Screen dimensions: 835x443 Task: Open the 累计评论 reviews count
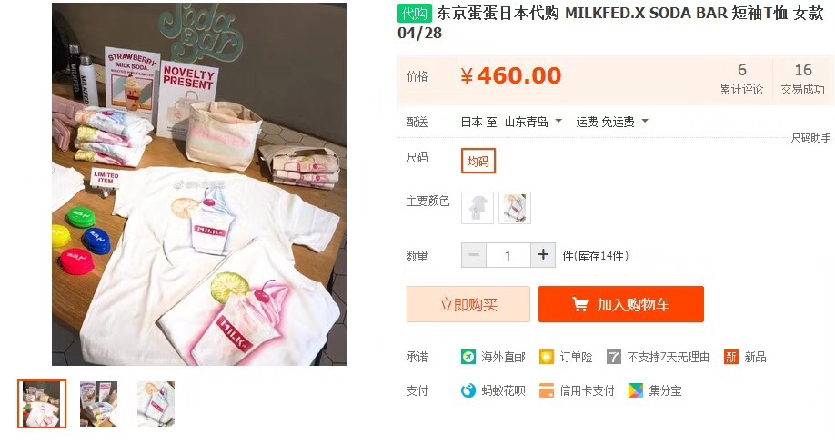(741, 79)
